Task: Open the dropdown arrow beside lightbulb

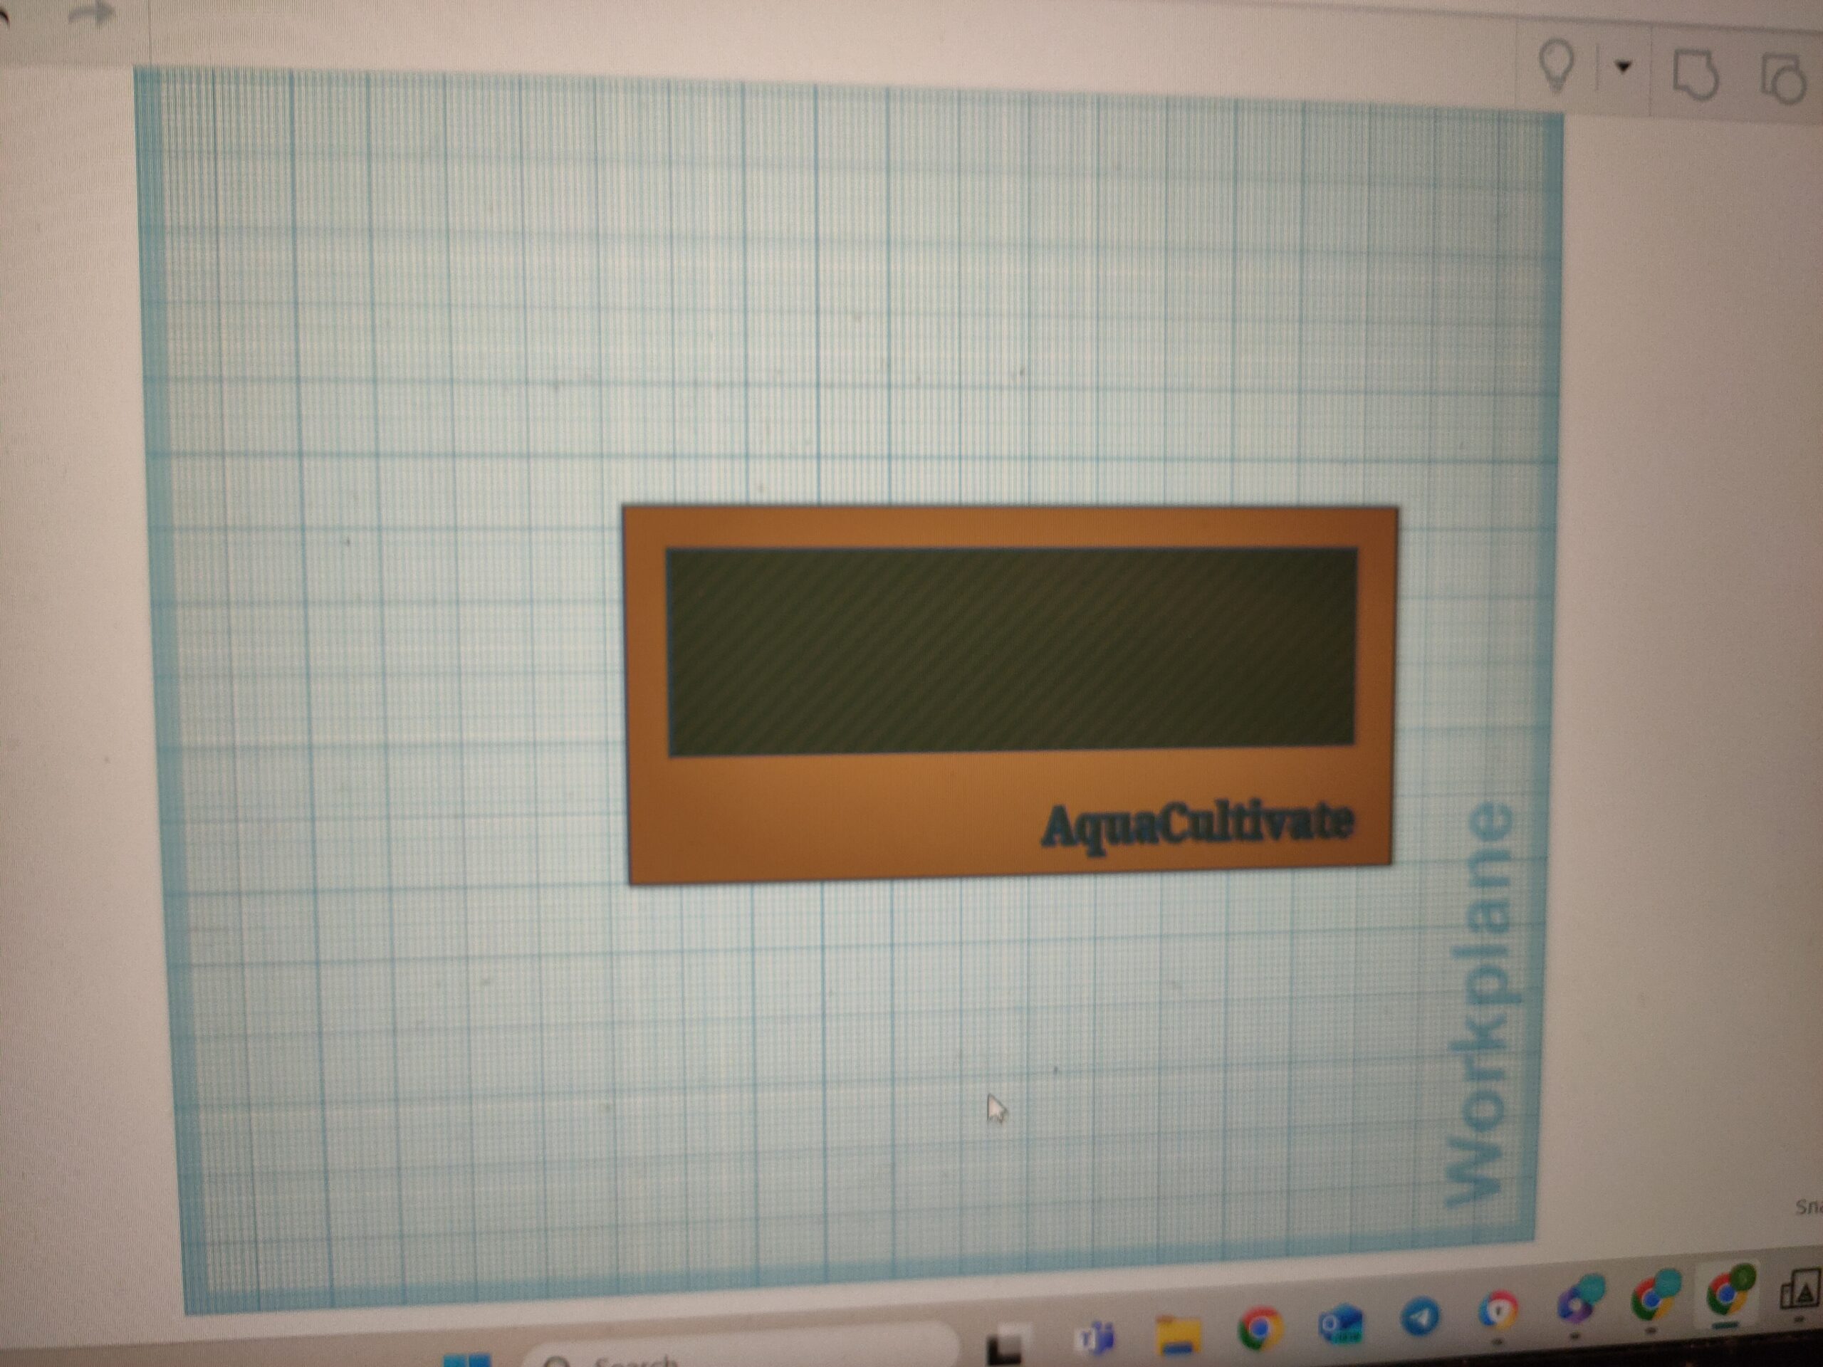Action: 1624,67
